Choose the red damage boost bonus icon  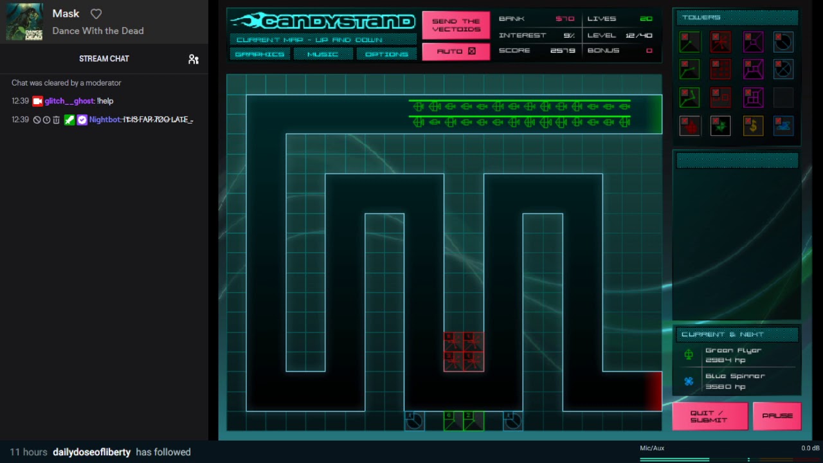689,126
